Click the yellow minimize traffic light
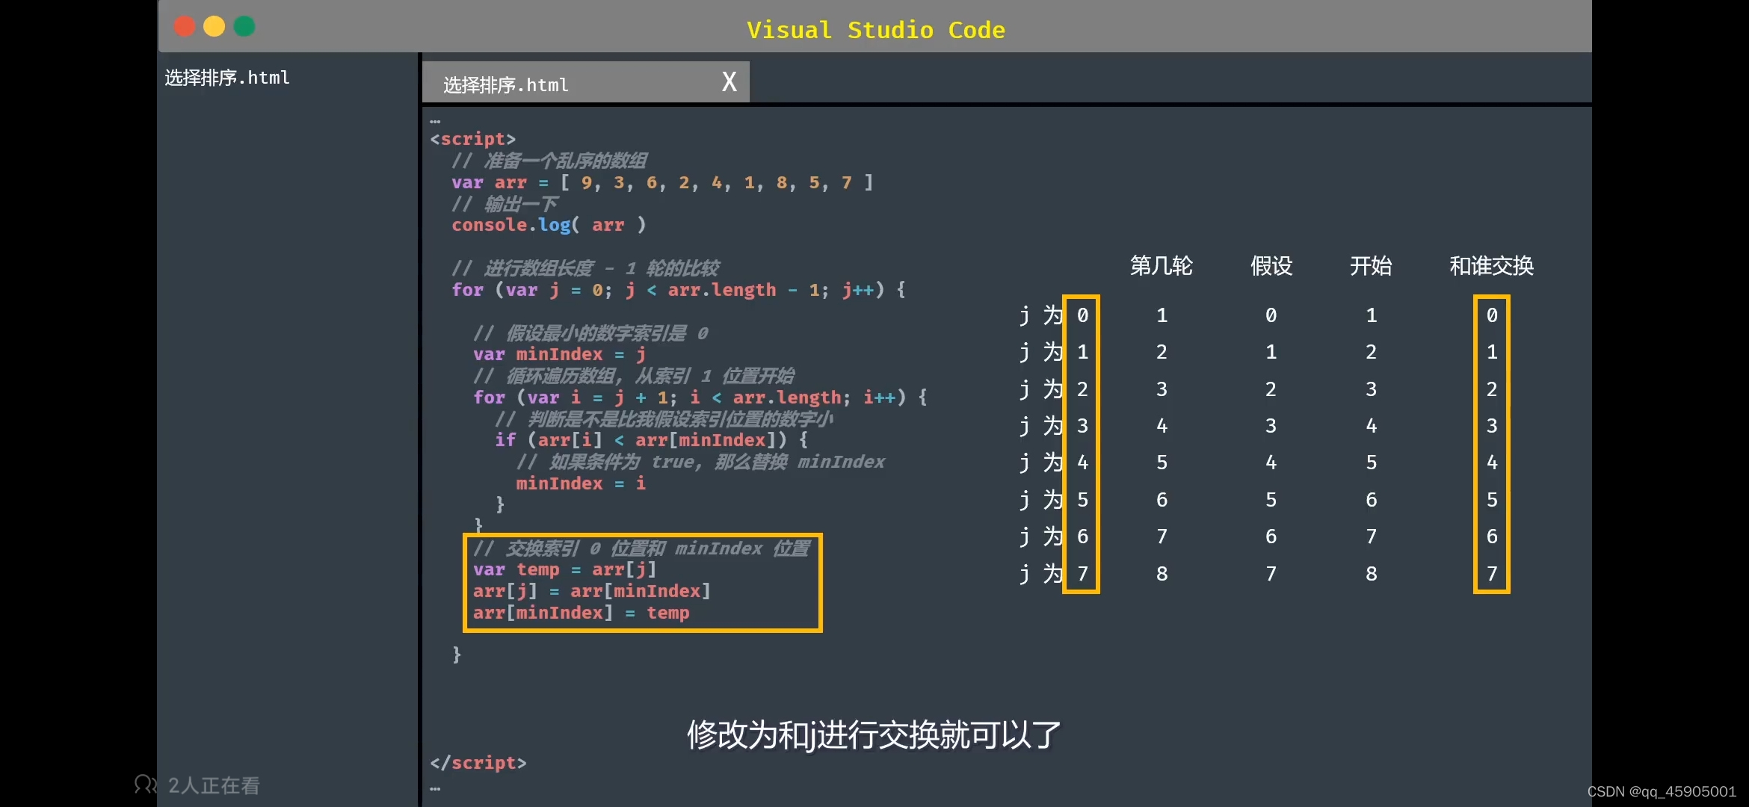 coord(214,26)
